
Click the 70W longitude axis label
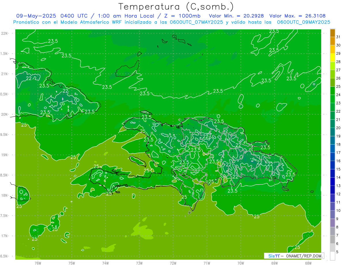(241, 263)
